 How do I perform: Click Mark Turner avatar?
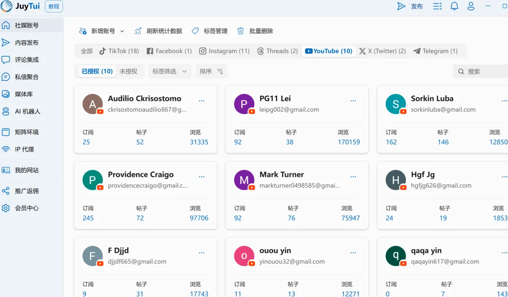click(x=244, y=180)
